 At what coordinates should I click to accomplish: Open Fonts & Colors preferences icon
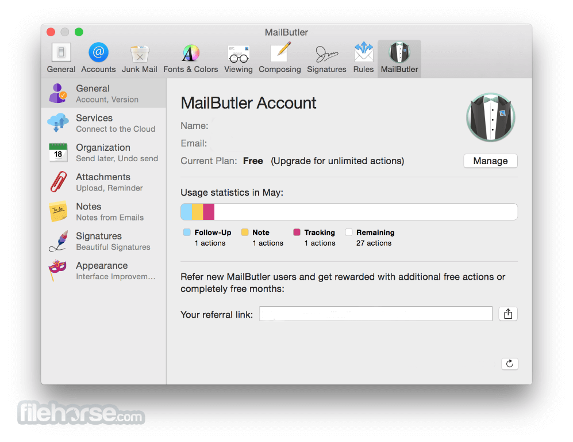(x=190, y=53)
